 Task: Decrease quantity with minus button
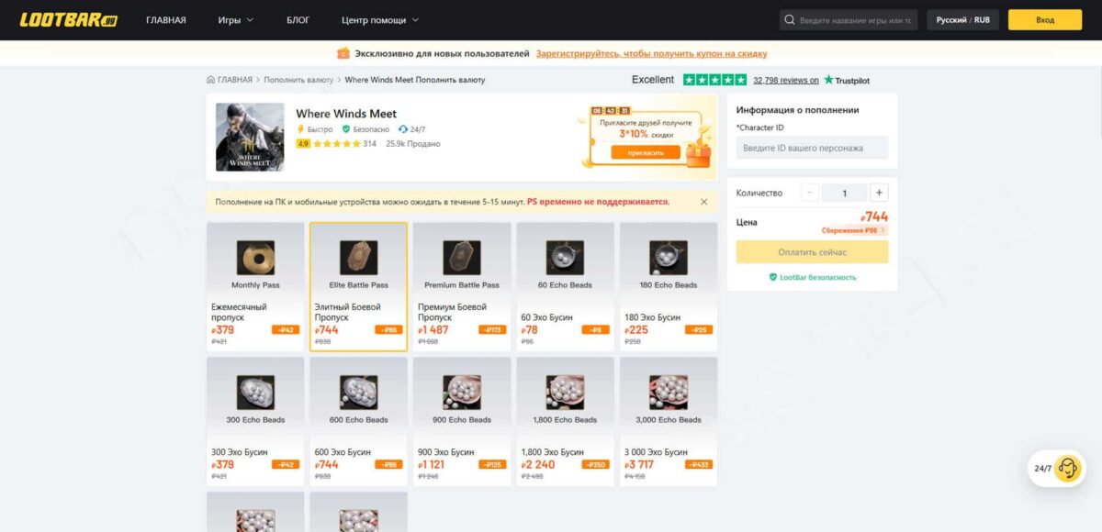(x=809, y=193)
